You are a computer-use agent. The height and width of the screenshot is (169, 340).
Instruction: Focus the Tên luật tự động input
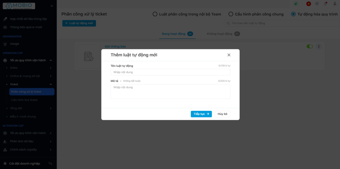(x=170, y=72)
